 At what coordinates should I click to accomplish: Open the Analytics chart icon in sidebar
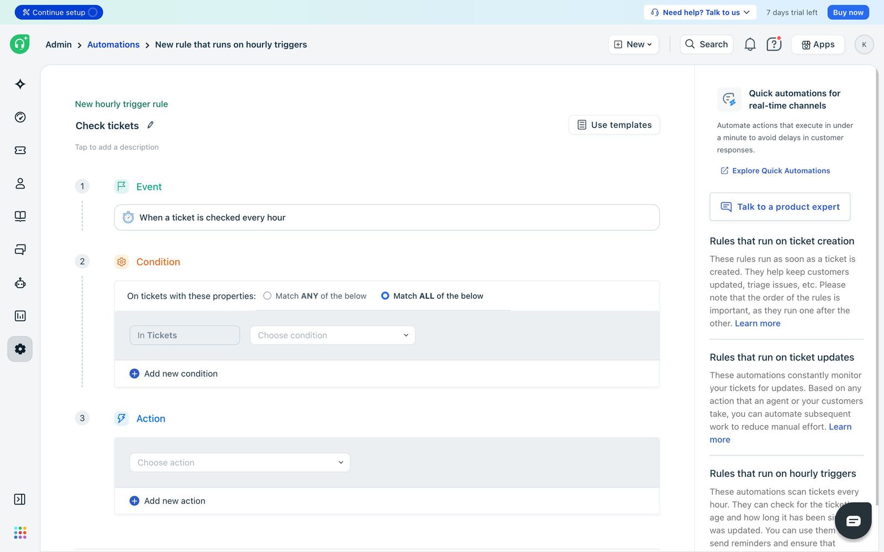point(20,316)
